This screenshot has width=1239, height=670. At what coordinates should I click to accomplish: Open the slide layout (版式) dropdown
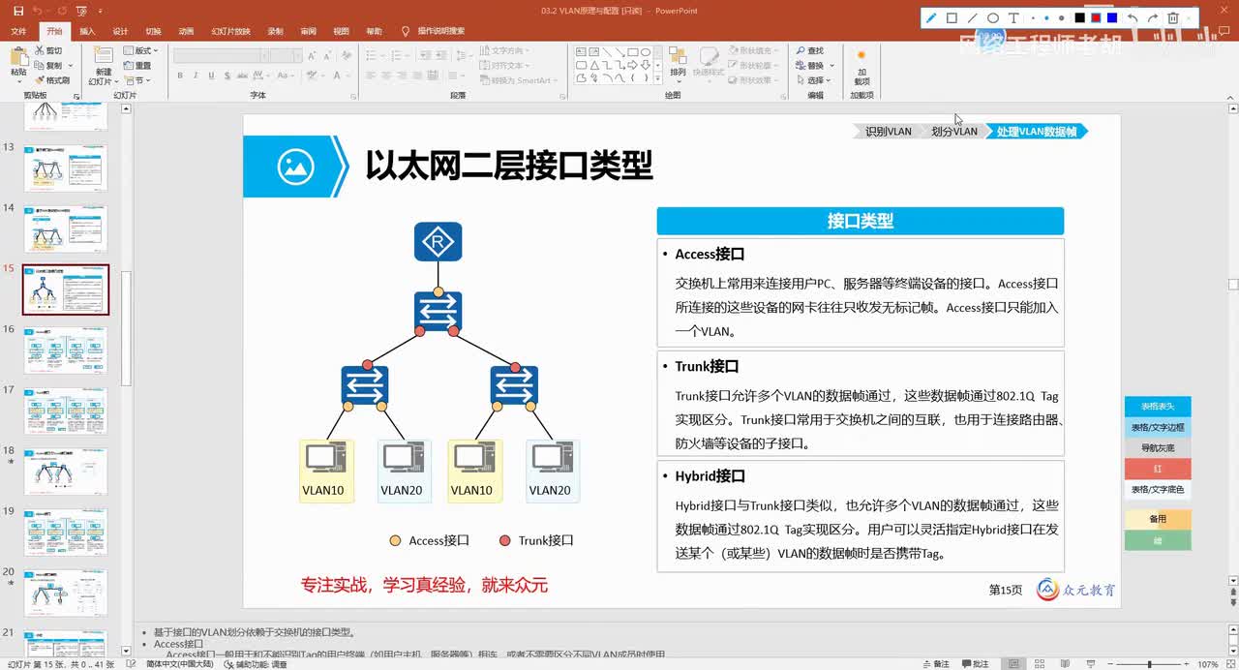[142, 50]
